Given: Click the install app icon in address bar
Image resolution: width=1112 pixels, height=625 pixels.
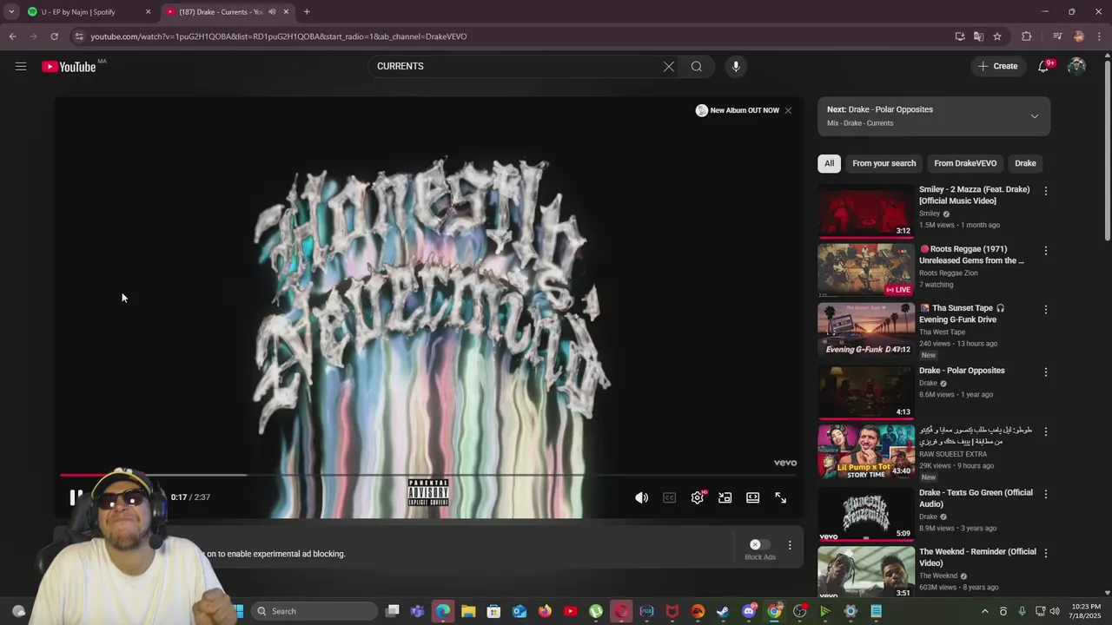Looking at the screenshot, I should 960,36.
